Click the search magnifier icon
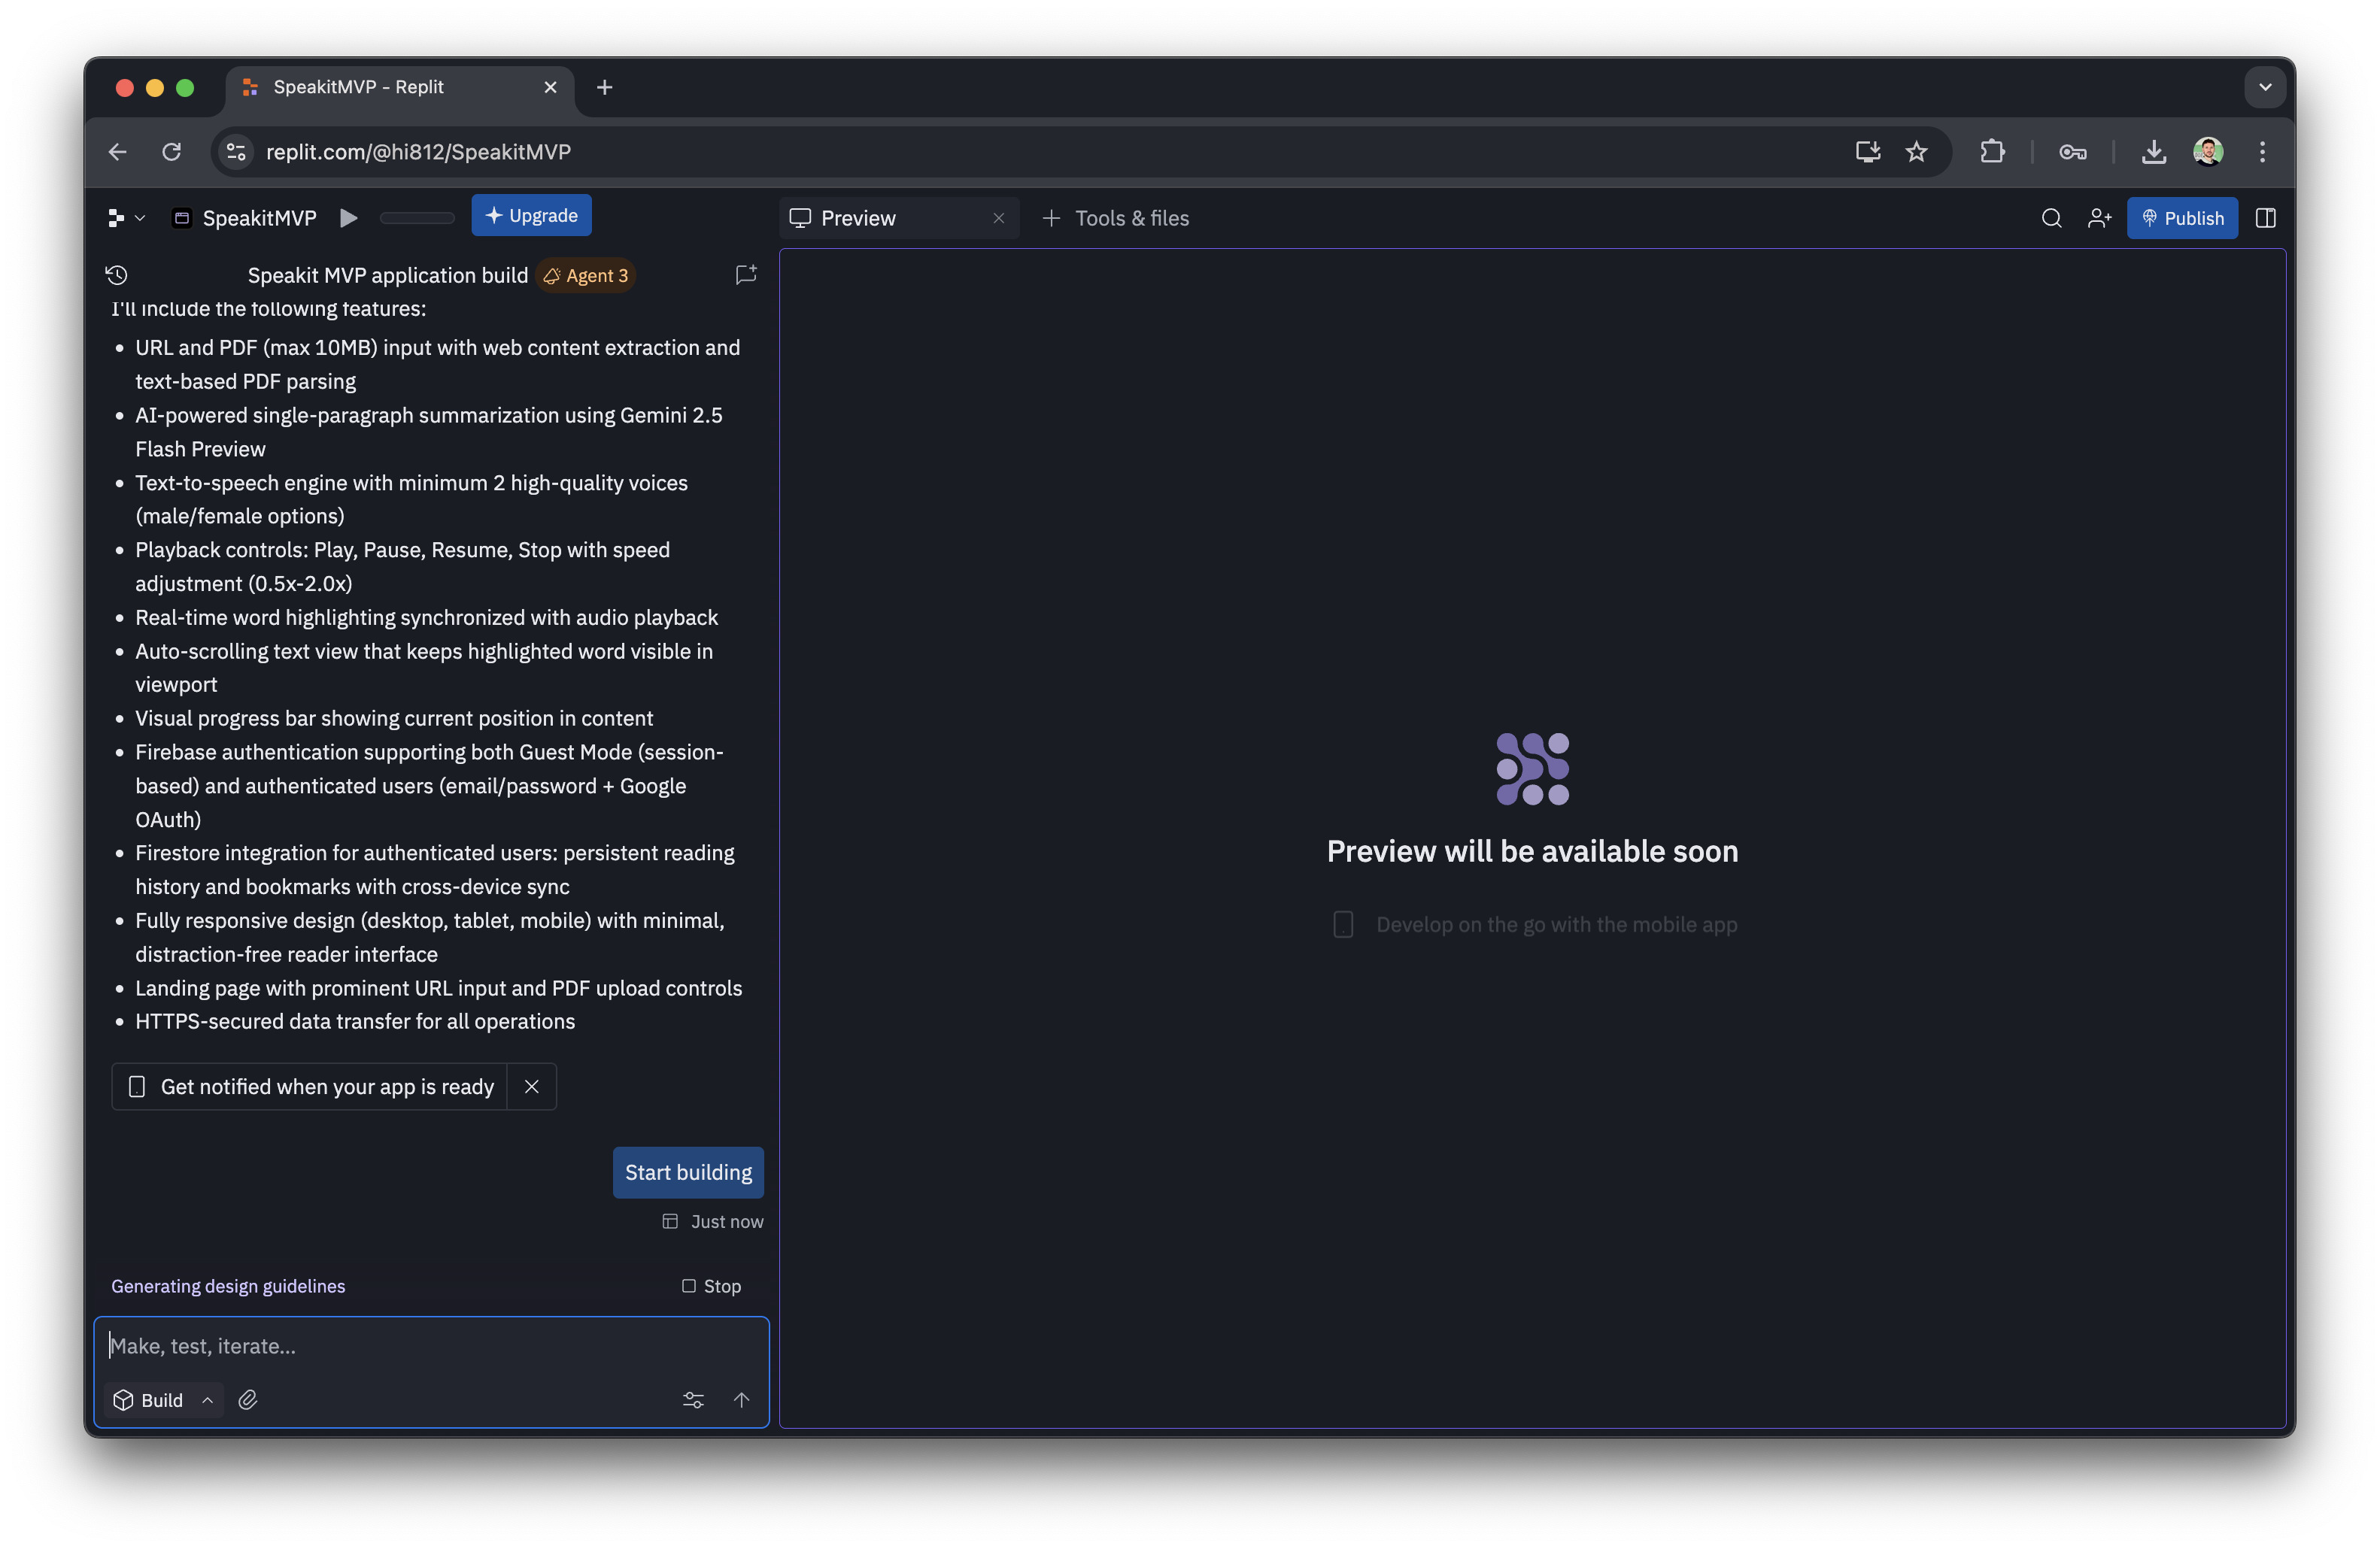 coord(2051,218)
